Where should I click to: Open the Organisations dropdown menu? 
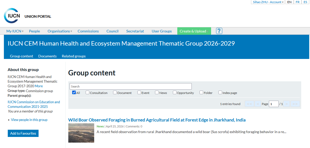click(x=60, y=31)
